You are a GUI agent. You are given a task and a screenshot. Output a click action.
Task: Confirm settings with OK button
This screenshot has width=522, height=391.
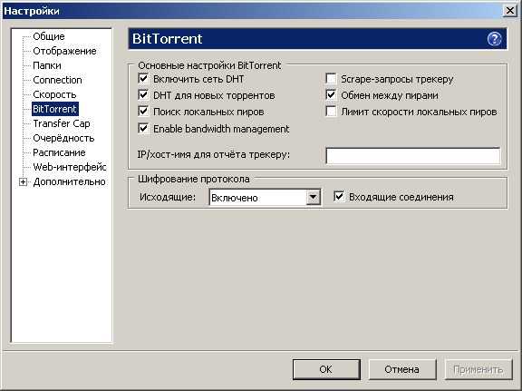[326, 369]
